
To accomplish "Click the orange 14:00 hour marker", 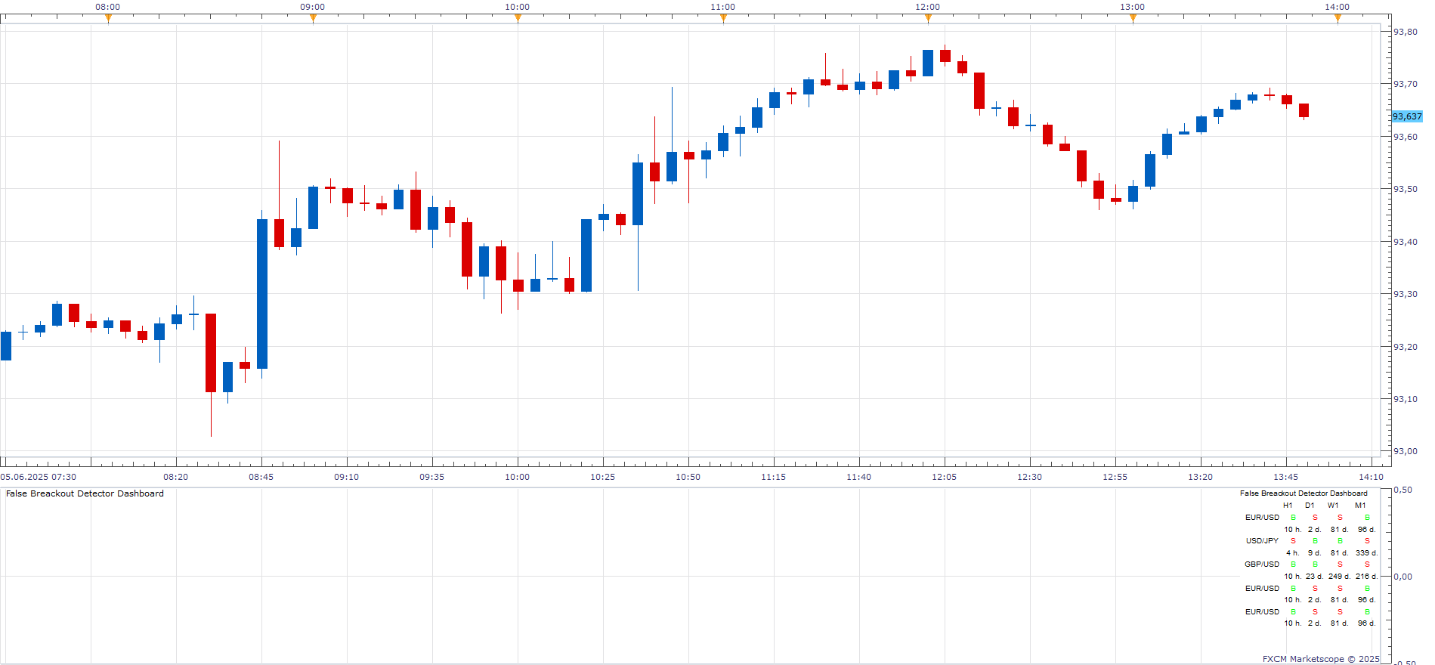I will [1338, 19].
